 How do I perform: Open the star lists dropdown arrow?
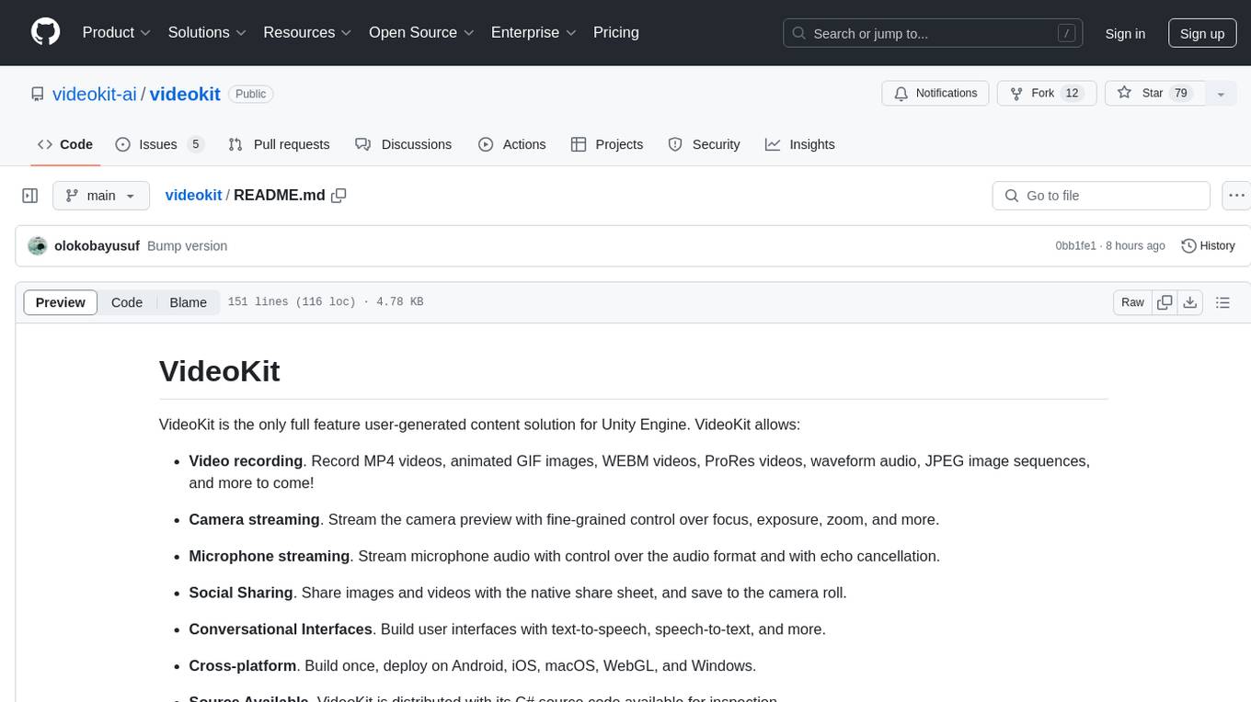[1221, 94]
